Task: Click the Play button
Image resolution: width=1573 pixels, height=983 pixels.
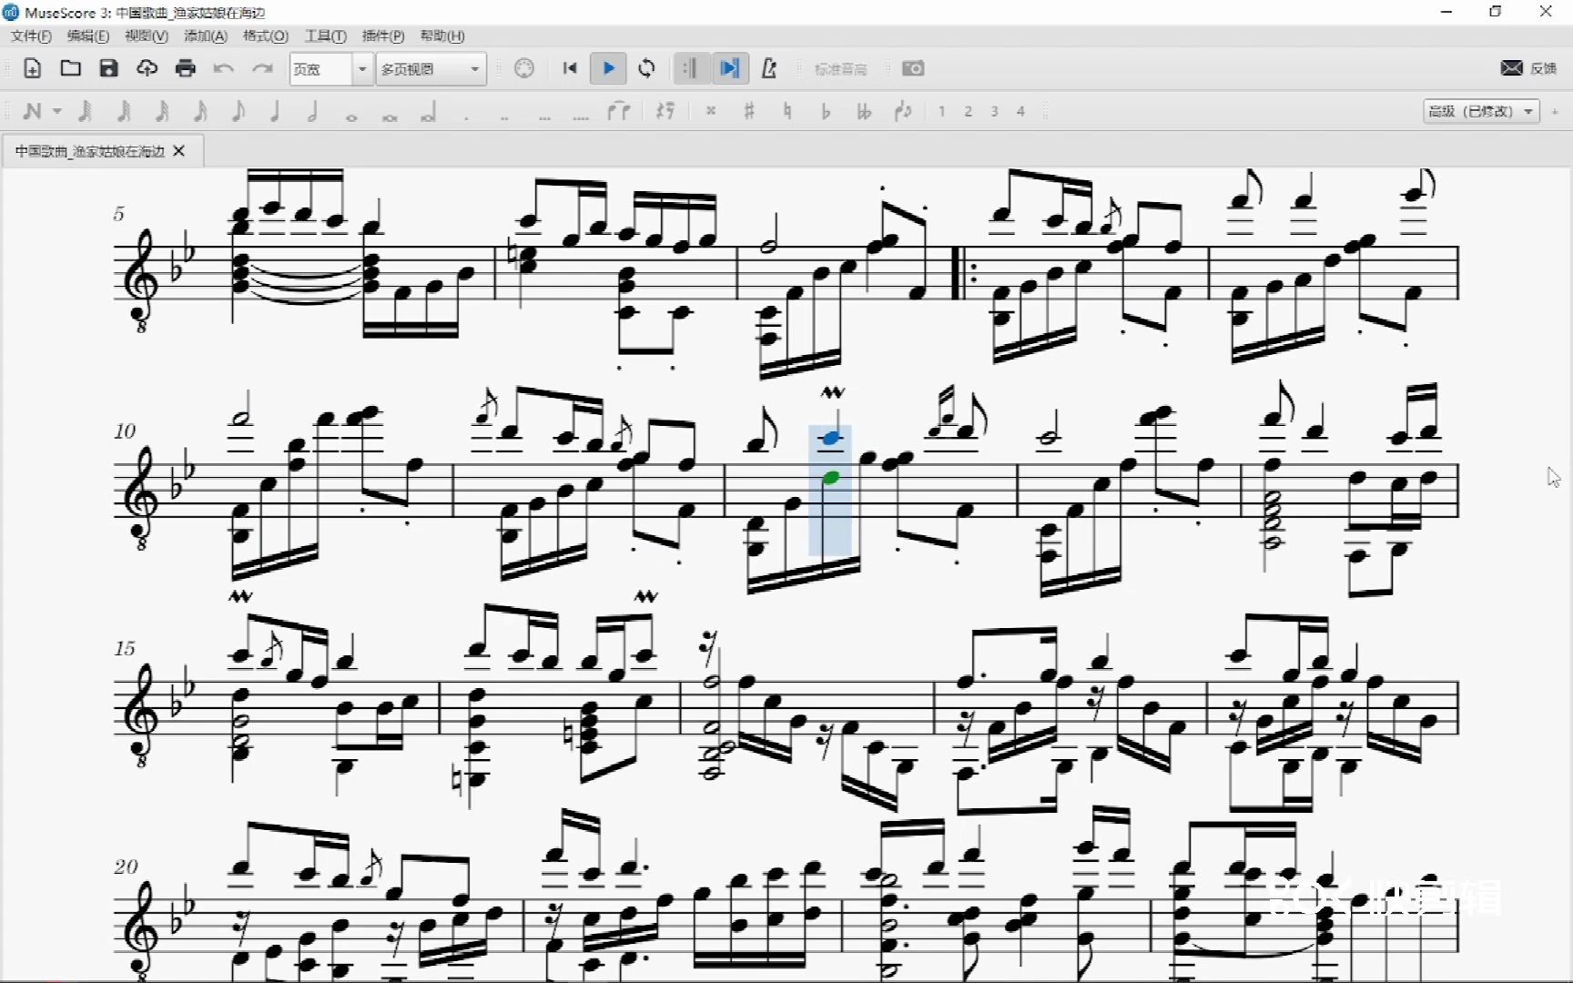Action: [x=608, y=68]
